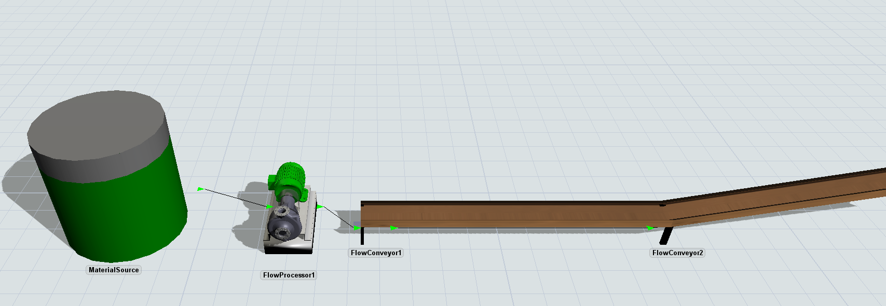The image size is (886, 306).
Task: Click the green connector arrow near FlowConveyor2 start
Action: point(650,228)
